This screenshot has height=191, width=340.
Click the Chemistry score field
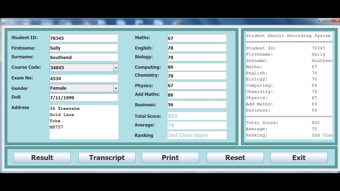click(x=197, y=76)
